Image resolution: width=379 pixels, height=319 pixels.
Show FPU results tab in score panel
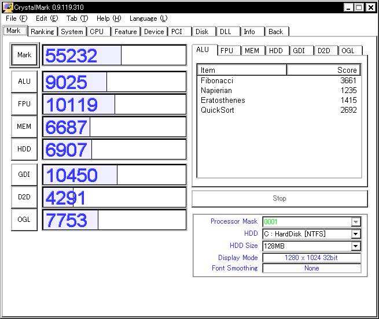[x=229, y=51]
